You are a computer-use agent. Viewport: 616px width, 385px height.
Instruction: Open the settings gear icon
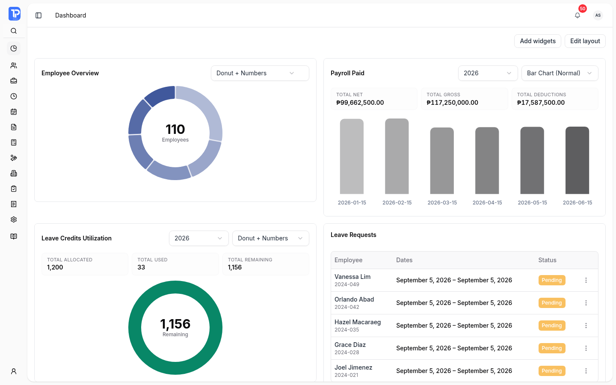tap(14, 219)
